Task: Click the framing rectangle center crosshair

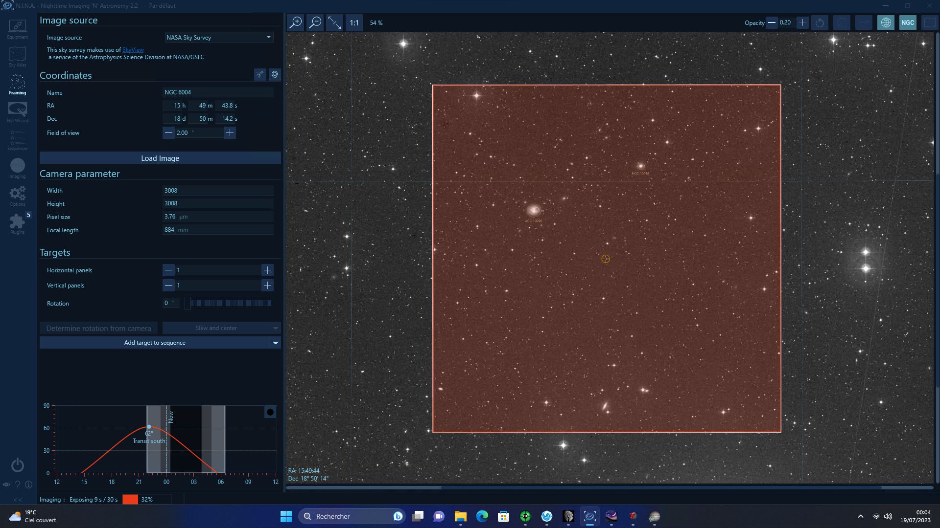Action: tap(606, 259)
